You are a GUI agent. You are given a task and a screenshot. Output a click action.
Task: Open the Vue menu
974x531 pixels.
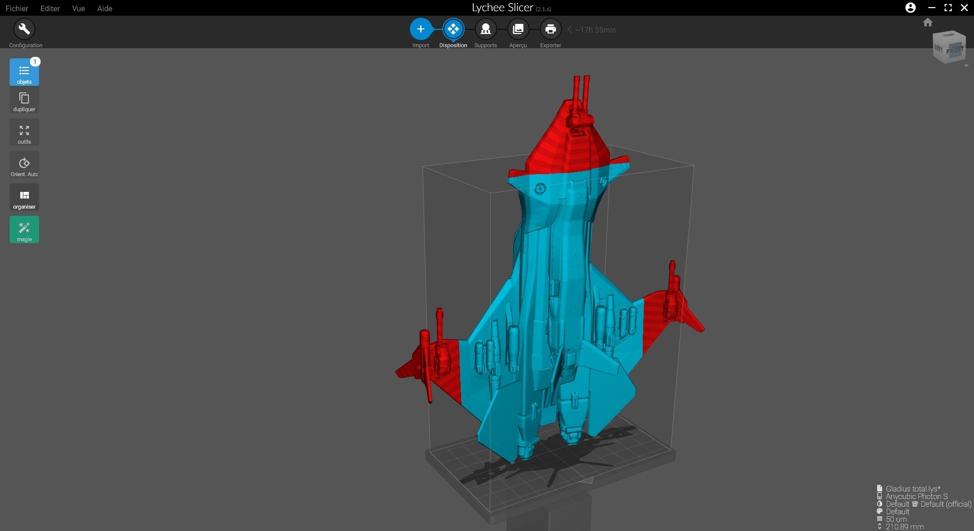pos(78,8)
